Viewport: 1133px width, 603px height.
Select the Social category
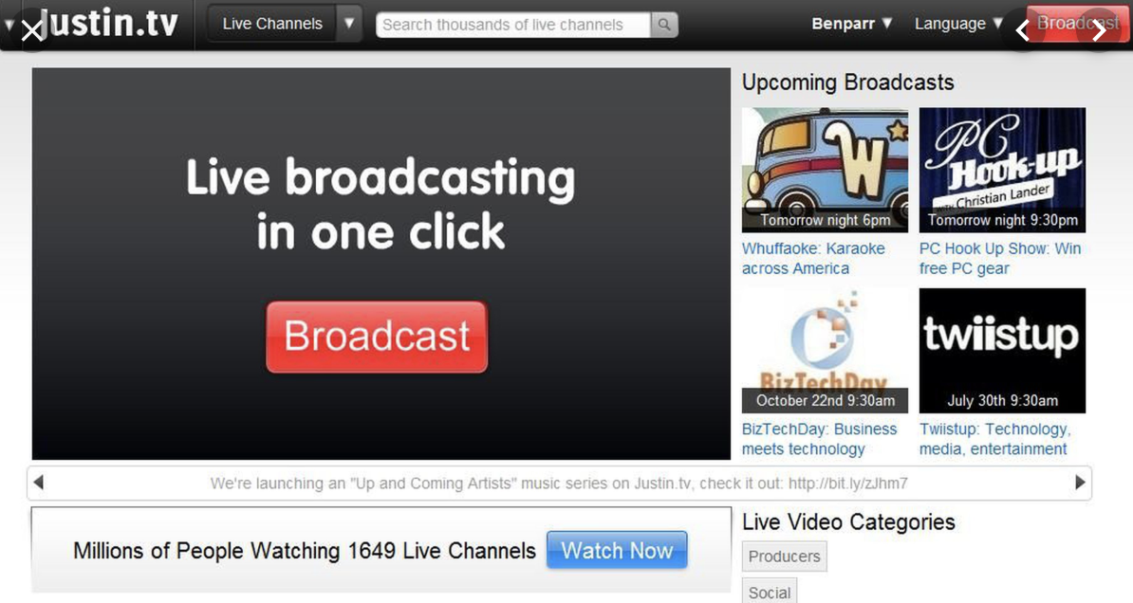770,593
